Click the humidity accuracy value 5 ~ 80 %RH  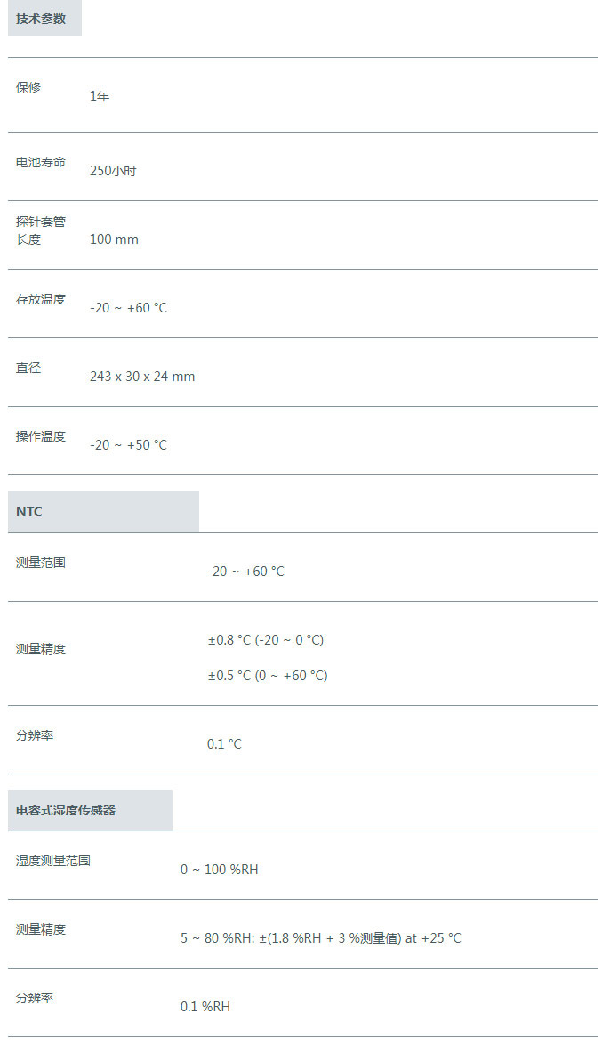(321, 938)
